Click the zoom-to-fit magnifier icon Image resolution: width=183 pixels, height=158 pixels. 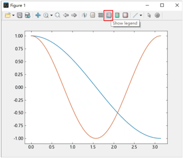(58, 15)
